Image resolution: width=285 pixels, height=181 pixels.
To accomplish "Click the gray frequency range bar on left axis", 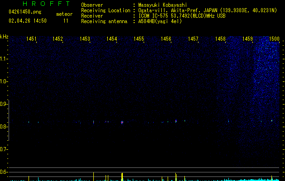I will pyautogui.click(x=9, y=120).
